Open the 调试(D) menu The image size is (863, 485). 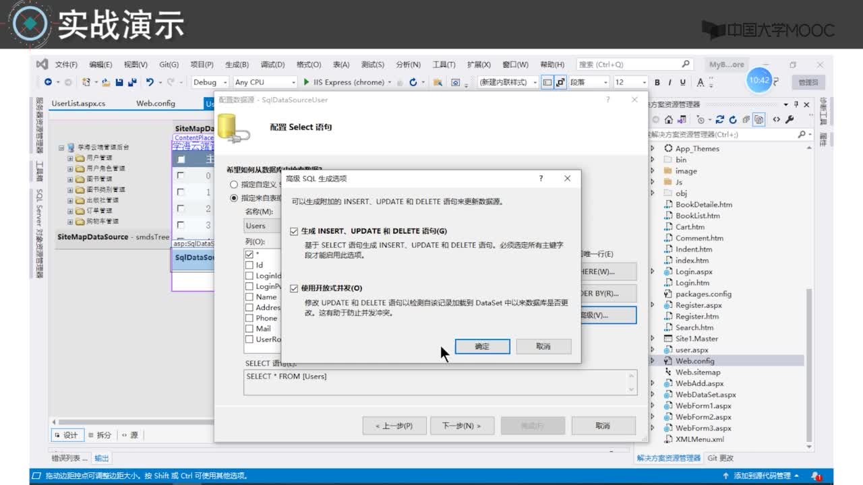coord(272,65)
